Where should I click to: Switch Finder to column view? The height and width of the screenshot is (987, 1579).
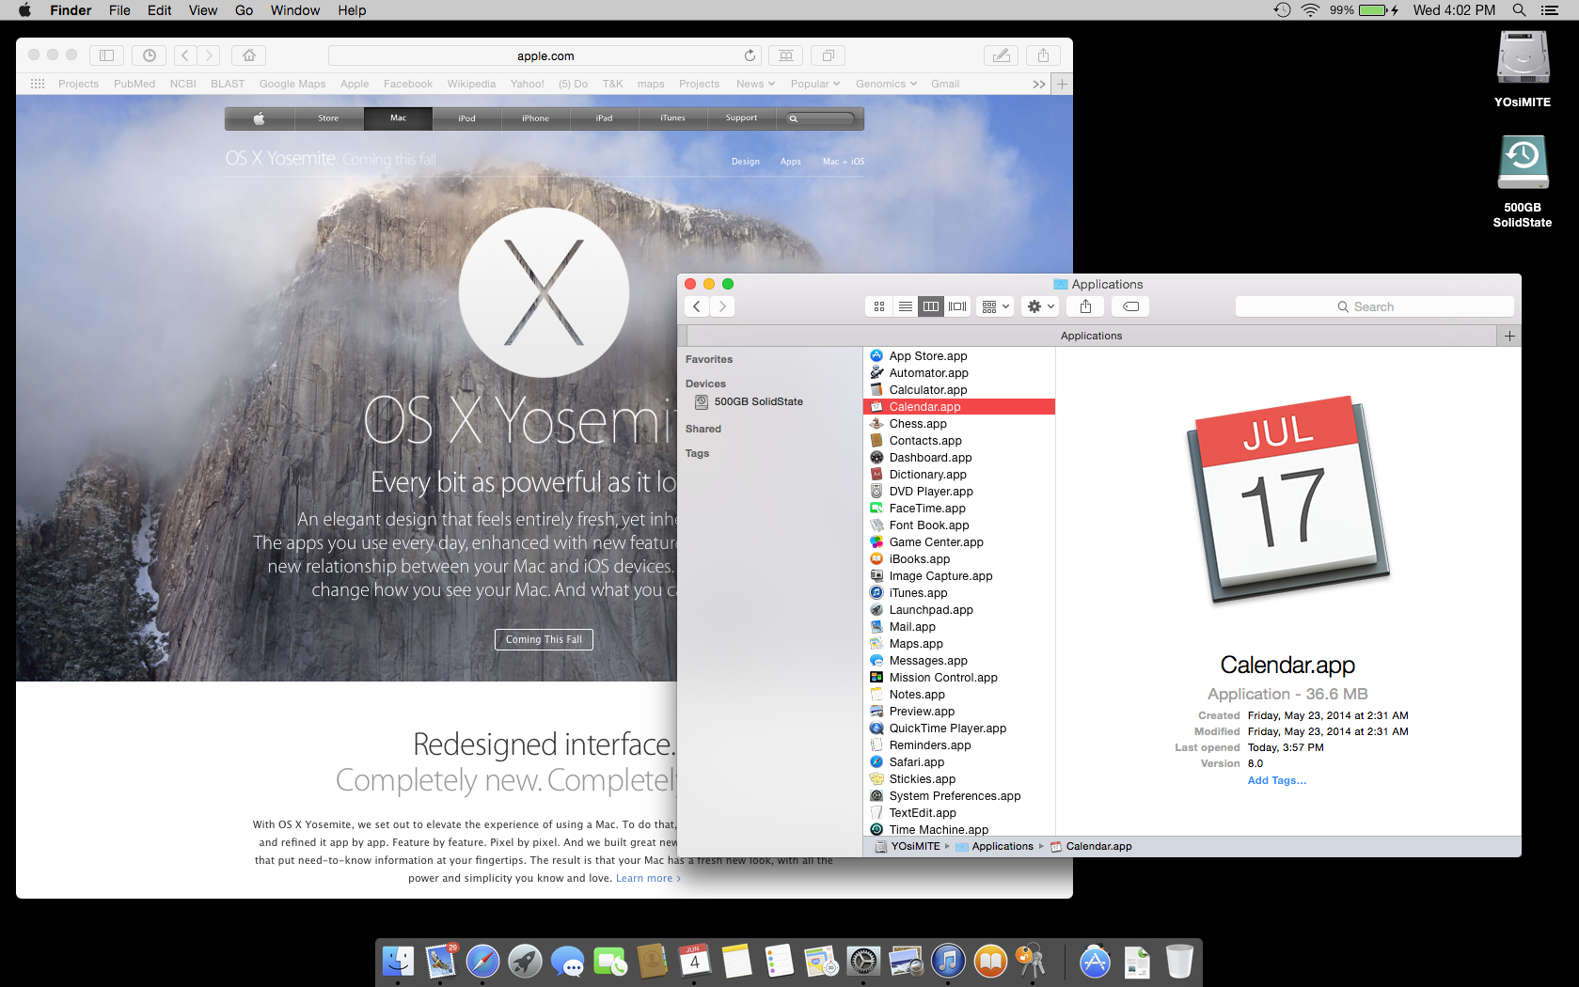pyautogui.click(x=931, y=306)
